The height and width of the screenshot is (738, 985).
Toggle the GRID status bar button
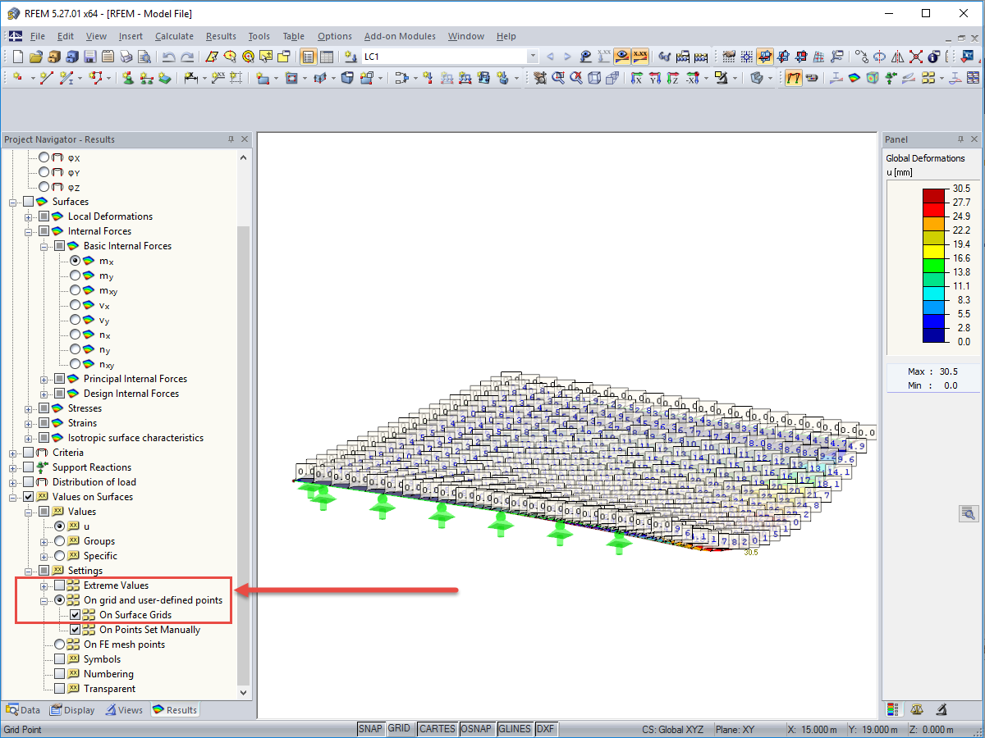click(x=400, y=729)
